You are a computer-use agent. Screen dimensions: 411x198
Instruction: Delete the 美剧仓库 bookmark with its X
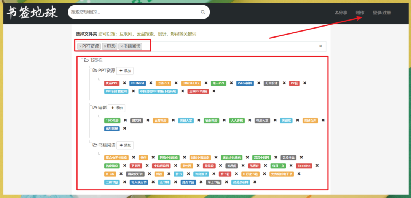pyautogui.click(x=323, y=120)
